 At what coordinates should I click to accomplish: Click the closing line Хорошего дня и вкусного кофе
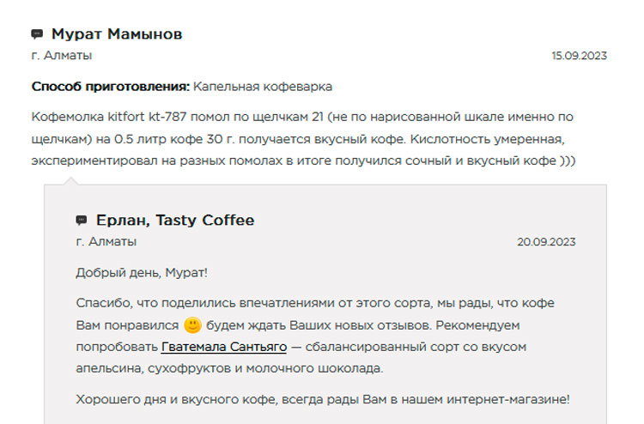(323, 399)
